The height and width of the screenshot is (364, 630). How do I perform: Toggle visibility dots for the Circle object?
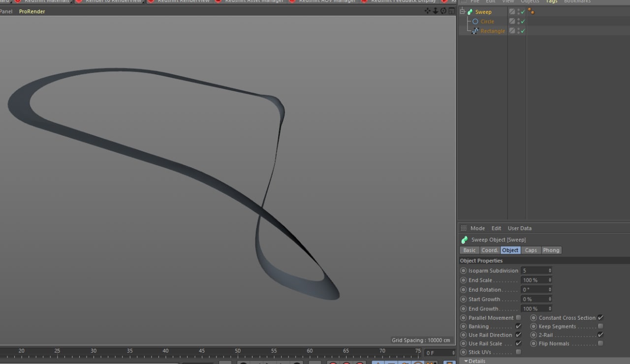coord(518,21)
